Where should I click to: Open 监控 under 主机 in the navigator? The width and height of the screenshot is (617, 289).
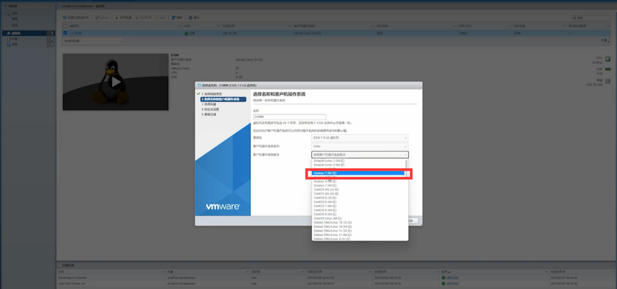[15, 25]
